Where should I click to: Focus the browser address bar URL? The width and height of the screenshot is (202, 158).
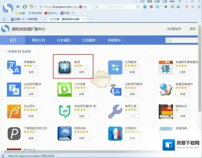(x=61, y=7)
